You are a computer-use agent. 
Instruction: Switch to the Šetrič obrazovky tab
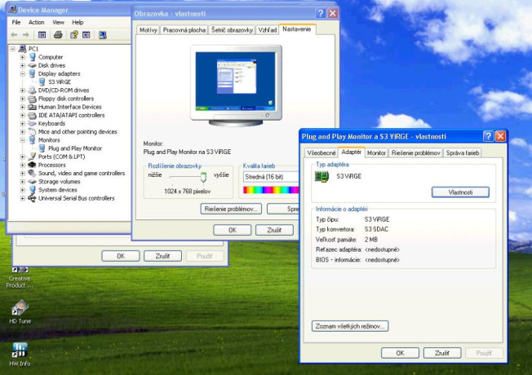pyautogui.click(x=232, y=30)
